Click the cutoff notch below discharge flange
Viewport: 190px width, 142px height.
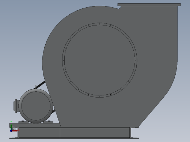point(119,8)
